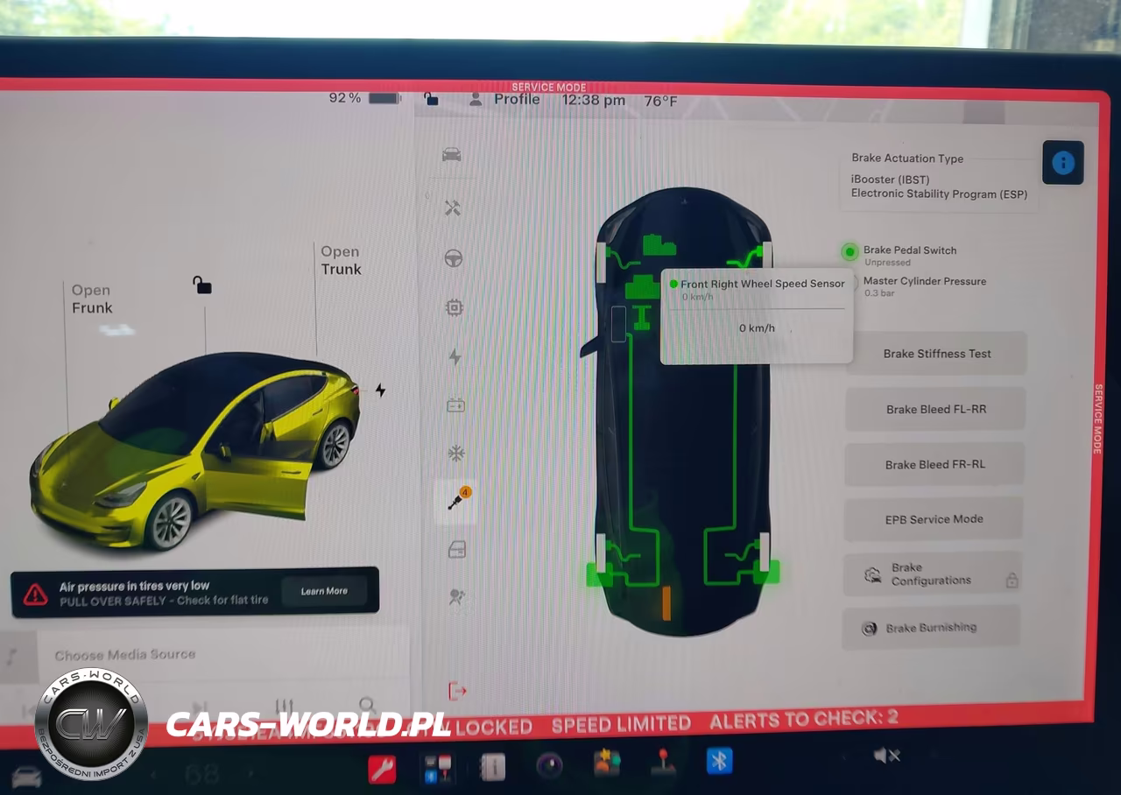
Task: Enter EPB Service Mode
Action: 934,519
